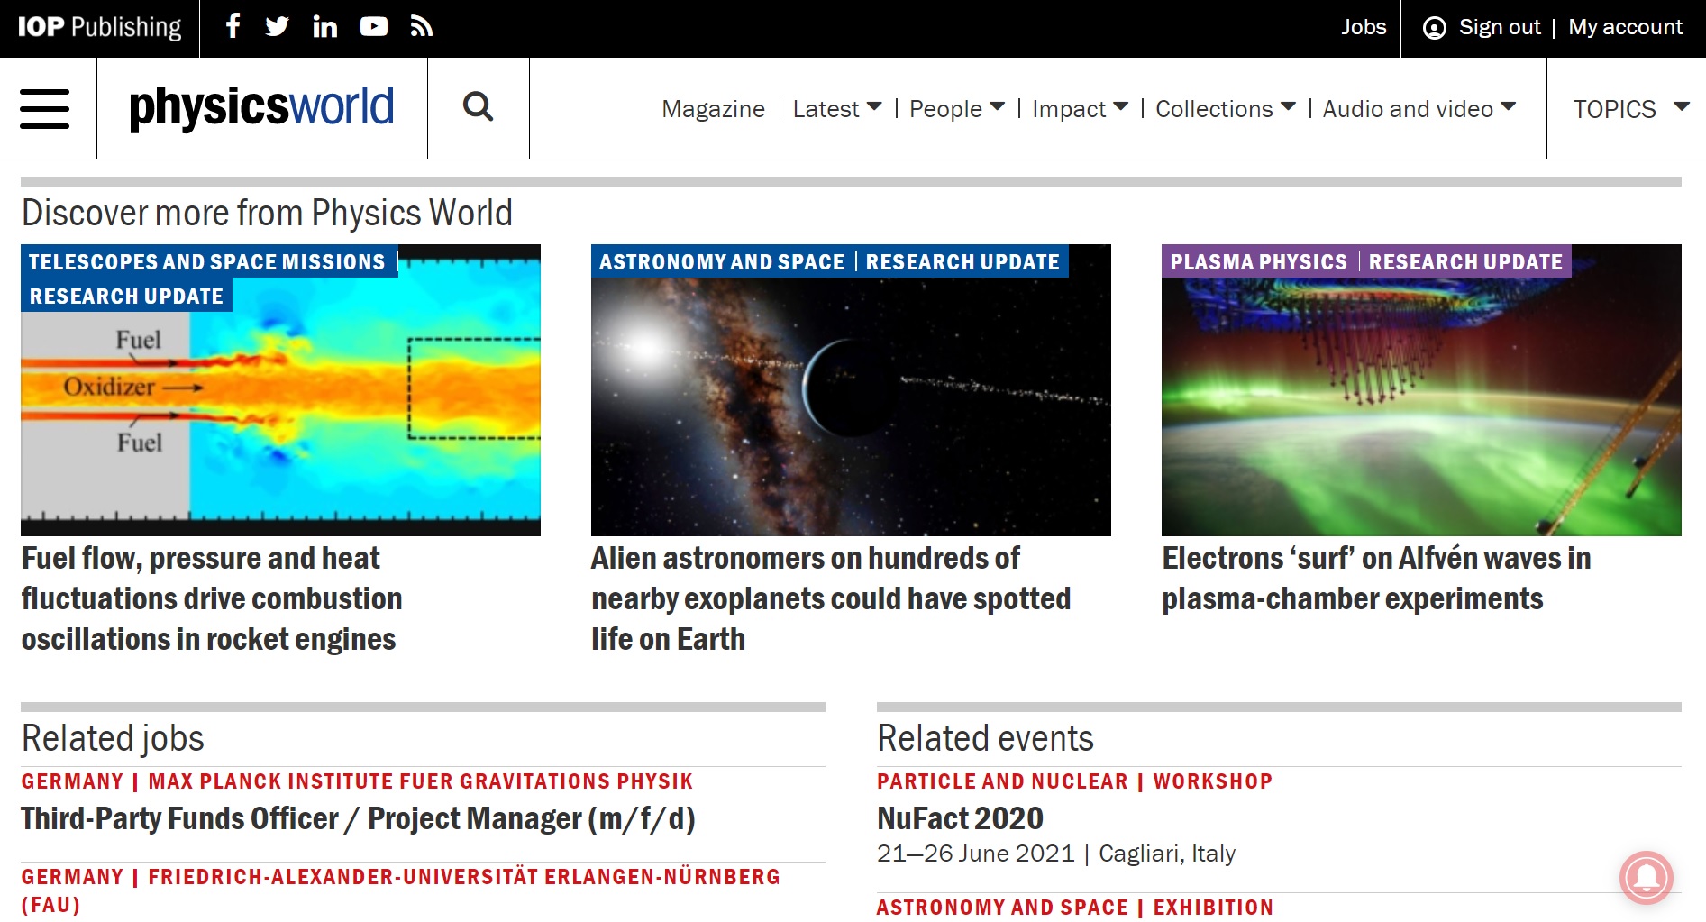Open the Jobs link in top bar

(1363, 27)
